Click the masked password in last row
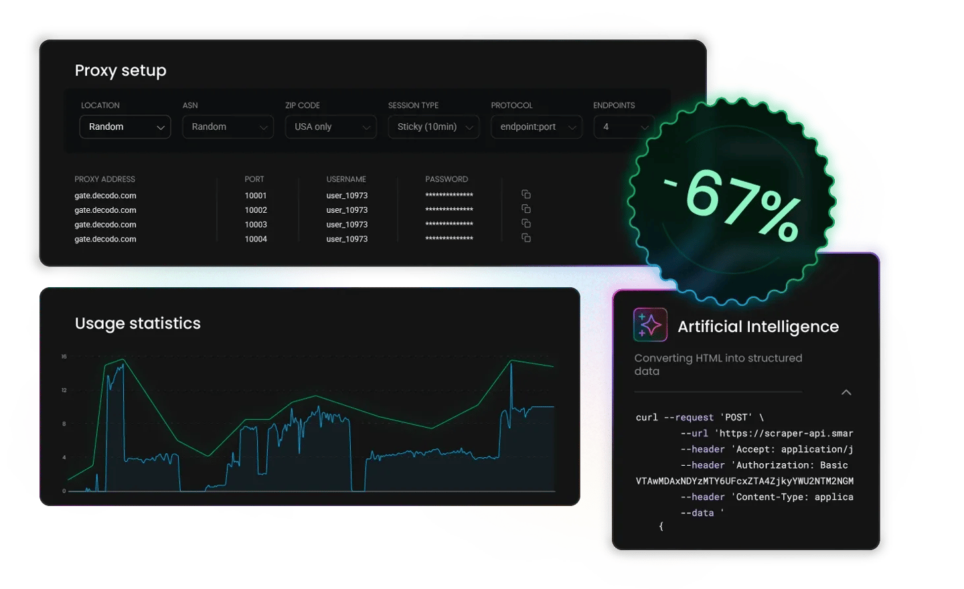The height and width of the screenshot is (589, 964). coord(449,239)
